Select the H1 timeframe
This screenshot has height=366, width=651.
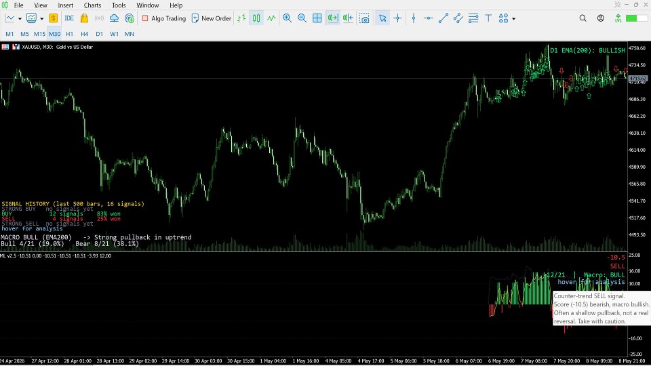coord(69,34)
